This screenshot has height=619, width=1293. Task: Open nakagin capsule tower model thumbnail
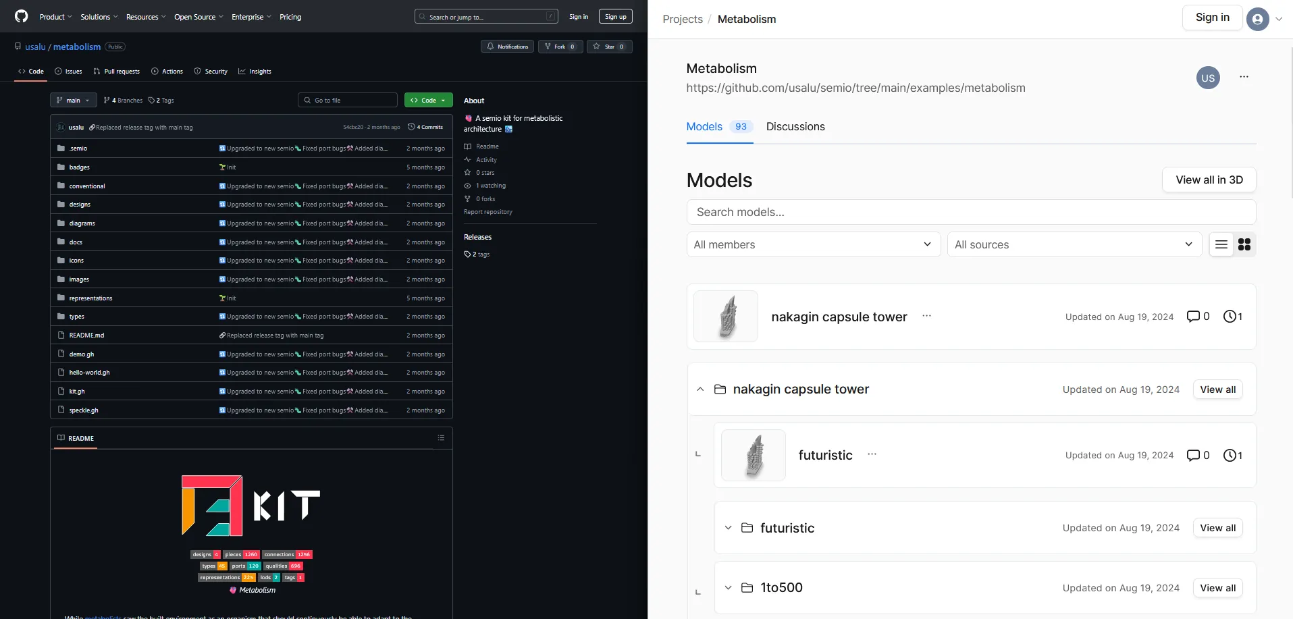click(726, 316)
